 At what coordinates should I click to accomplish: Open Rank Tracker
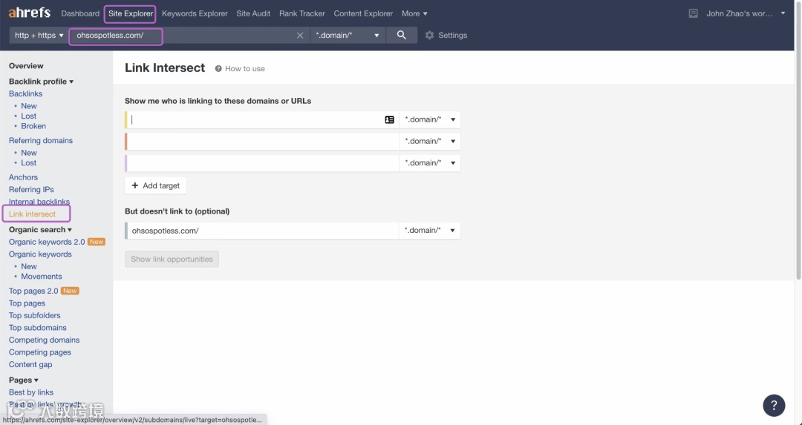pyautogui.click(x=302, y=14)
